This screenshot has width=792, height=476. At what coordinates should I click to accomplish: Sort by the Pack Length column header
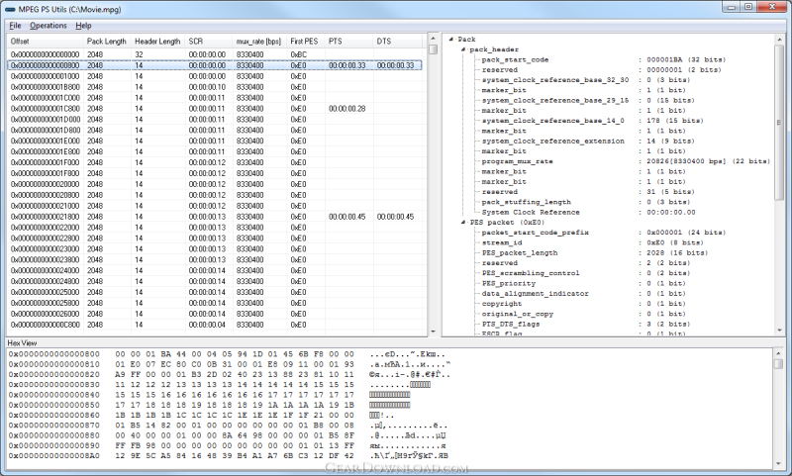point(107,42)
